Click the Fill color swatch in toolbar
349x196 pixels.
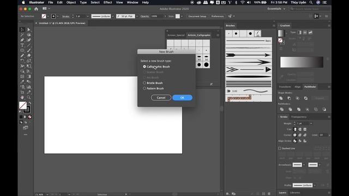pos(23,105)
